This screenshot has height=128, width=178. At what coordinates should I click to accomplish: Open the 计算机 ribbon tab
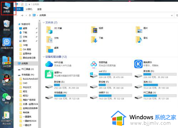[x=29, y=9]
